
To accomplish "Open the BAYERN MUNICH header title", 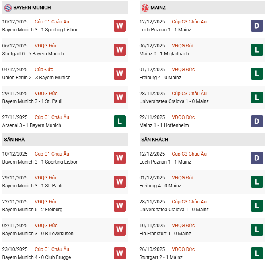I will click(32, 8).
